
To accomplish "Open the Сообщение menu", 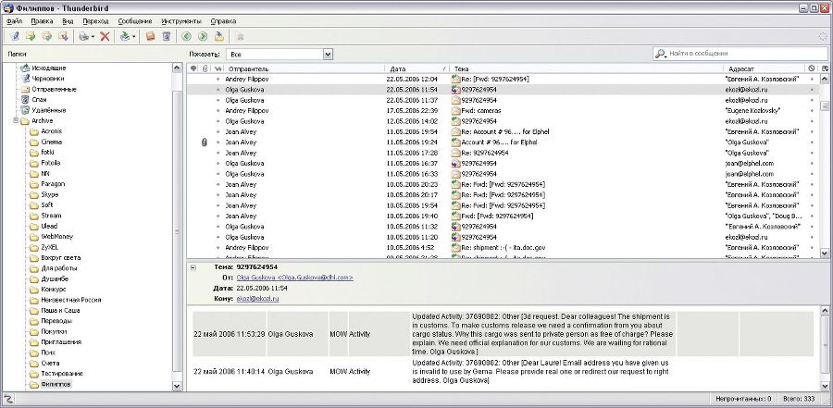I will coord(135,19).
